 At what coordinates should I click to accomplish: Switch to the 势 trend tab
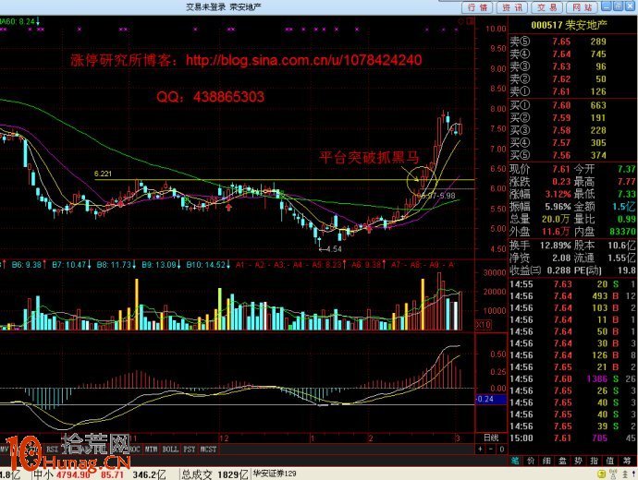(x=578, y=461)
